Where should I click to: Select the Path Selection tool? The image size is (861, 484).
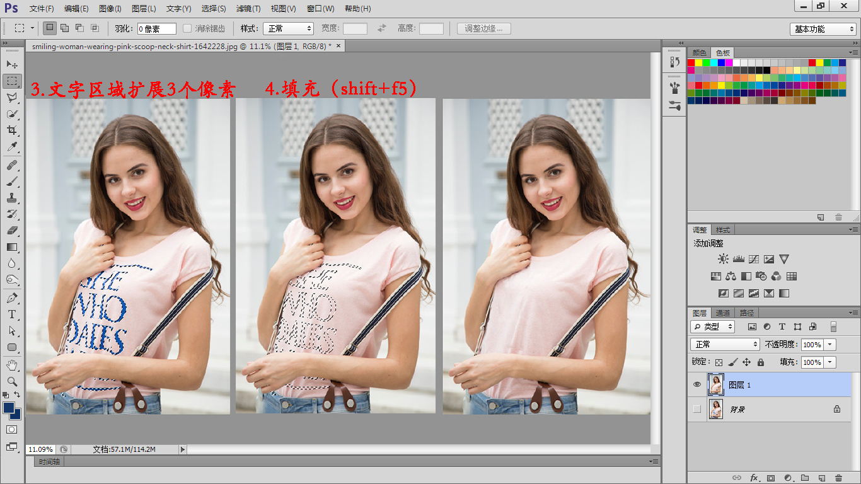tap(12, 331)
